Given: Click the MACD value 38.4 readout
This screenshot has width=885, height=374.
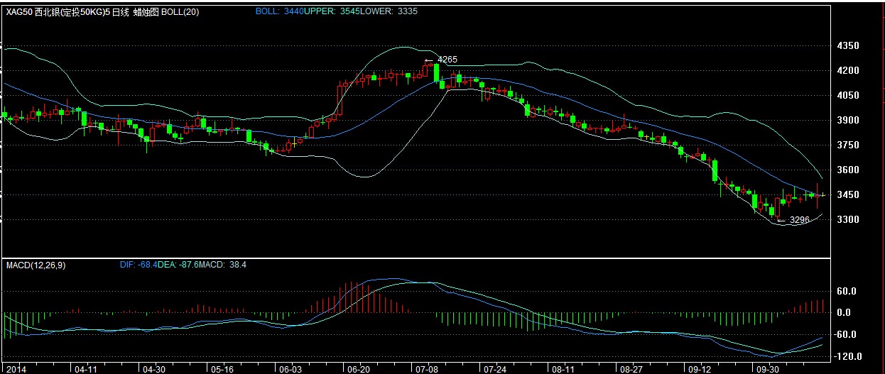Looking at the screenshot, I should (x=235, y=265).
